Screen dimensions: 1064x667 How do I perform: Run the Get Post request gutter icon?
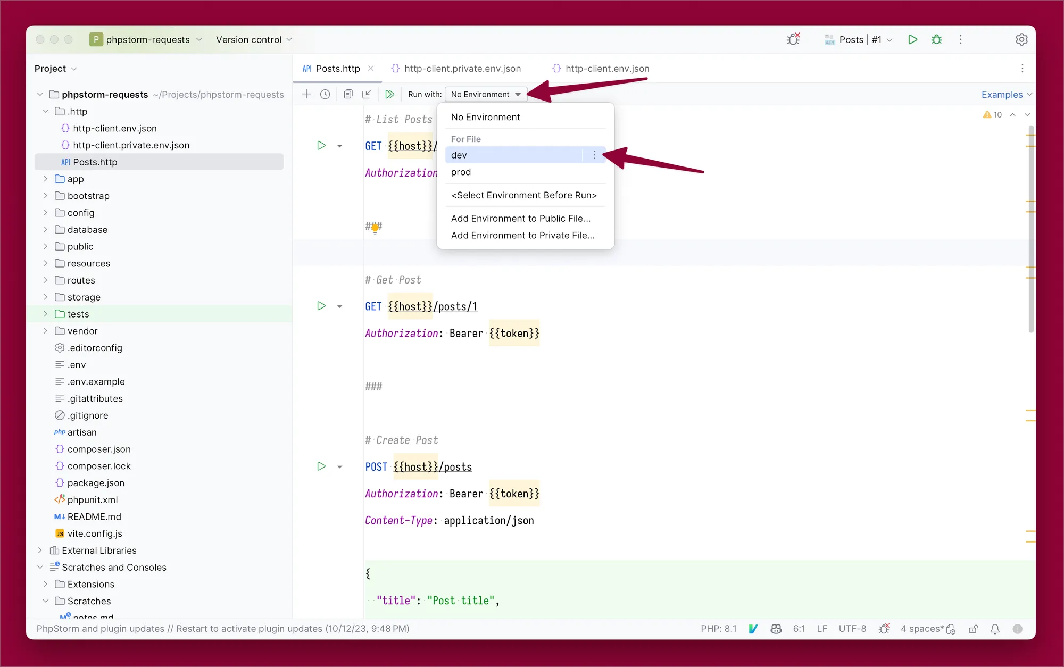[x=321, y=306]
